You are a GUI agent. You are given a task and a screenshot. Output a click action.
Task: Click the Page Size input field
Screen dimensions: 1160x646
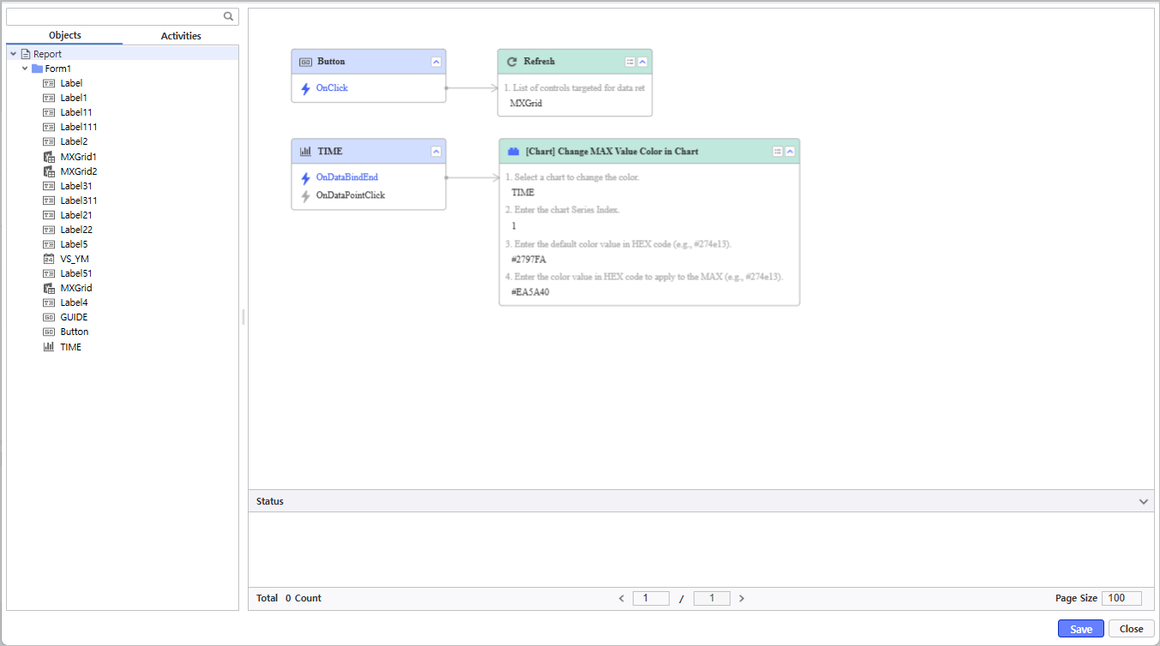point(1121,598)
